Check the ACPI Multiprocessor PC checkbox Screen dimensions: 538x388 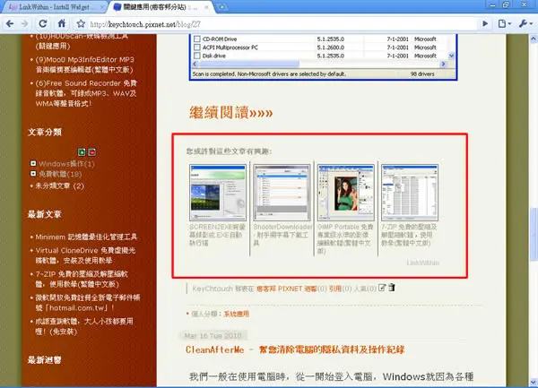[197, 47]
